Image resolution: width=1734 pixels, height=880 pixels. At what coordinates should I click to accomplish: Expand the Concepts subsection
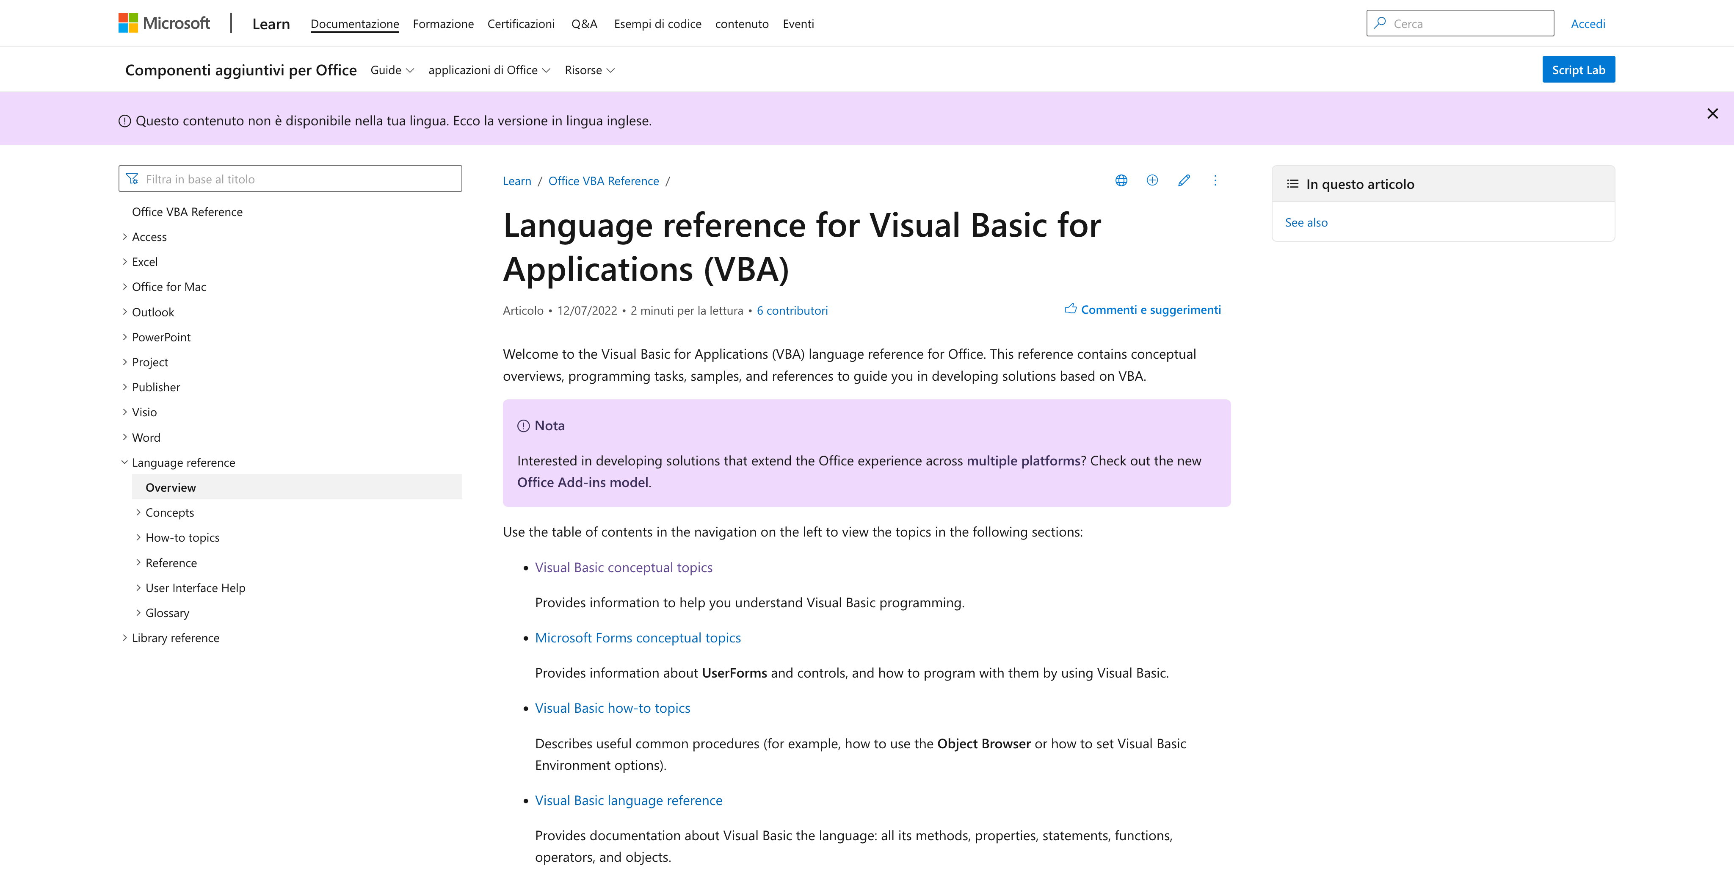138,512
